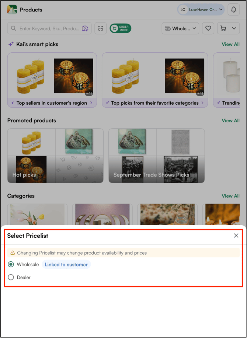The width and height of the screenshot is (247, 338).
Task: Open Top sellers in customer's region
Action: tap(52, 103)
